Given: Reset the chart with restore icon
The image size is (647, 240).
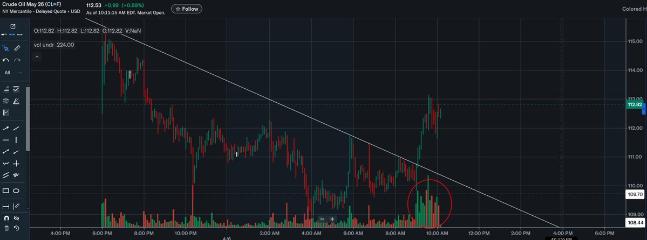Looking at the screenshot, I should coord(17,229).
